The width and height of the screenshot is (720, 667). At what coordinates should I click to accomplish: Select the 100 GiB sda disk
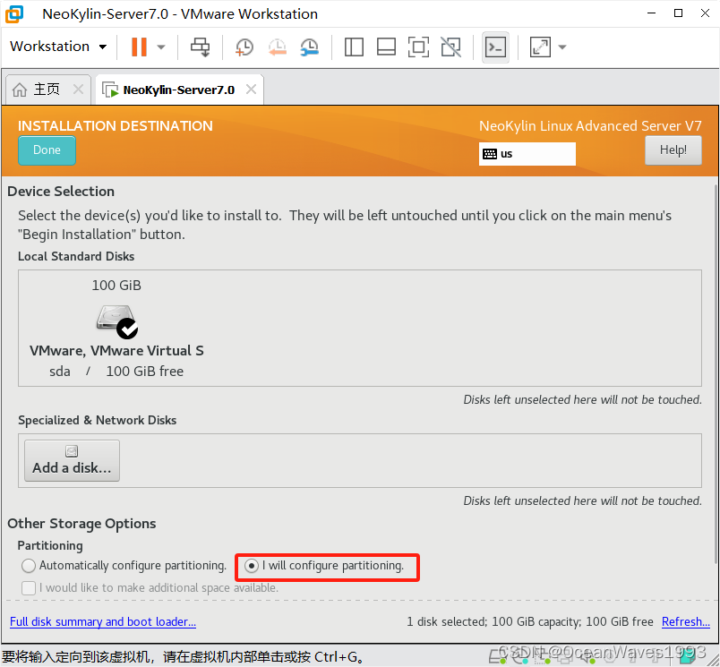(116, 328)
